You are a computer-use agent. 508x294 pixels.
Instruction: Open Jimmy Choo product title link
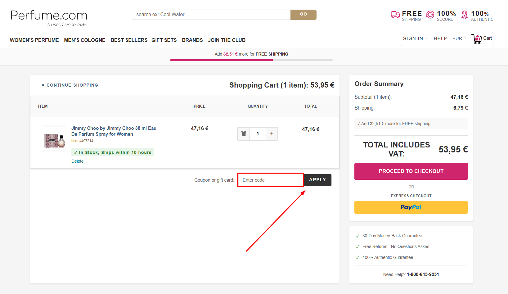114,131
